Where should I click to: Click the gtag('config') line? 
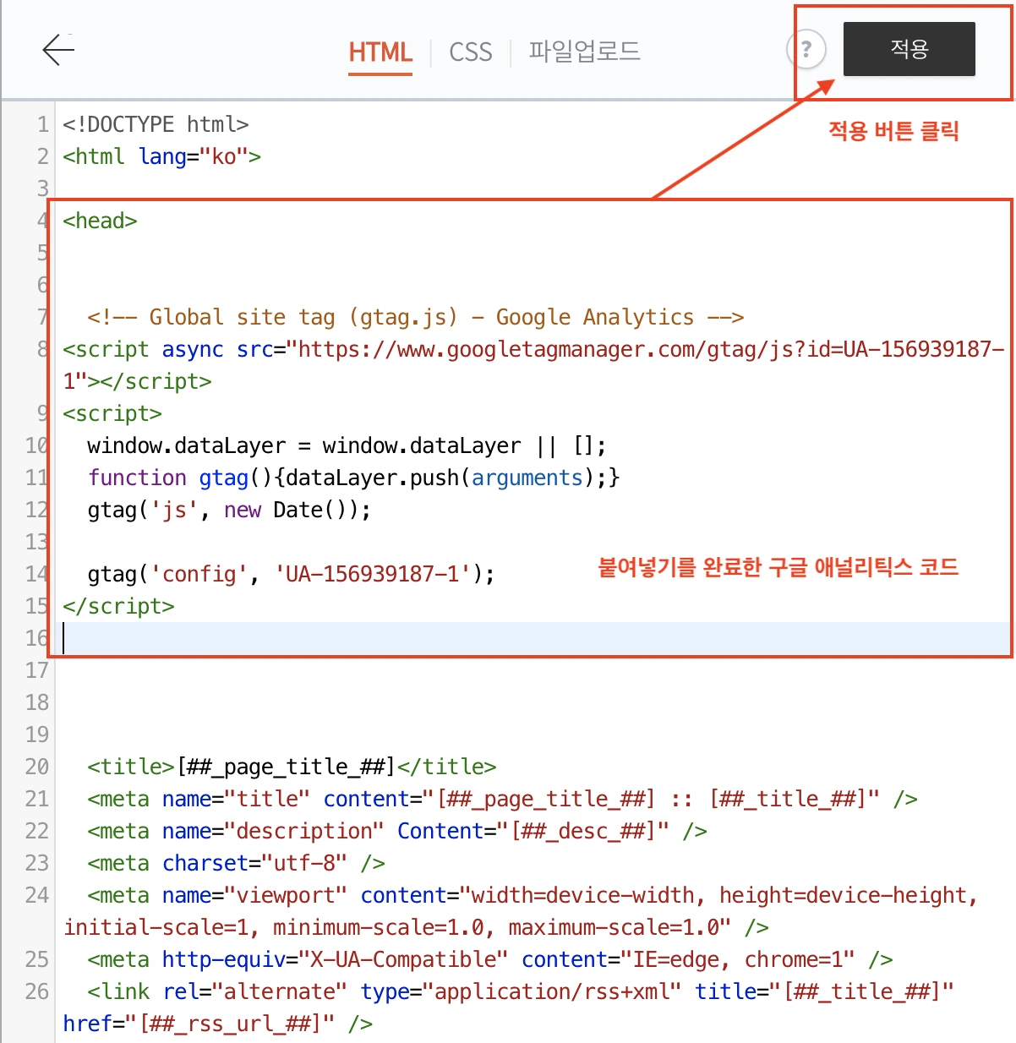(x=291, y=574)
